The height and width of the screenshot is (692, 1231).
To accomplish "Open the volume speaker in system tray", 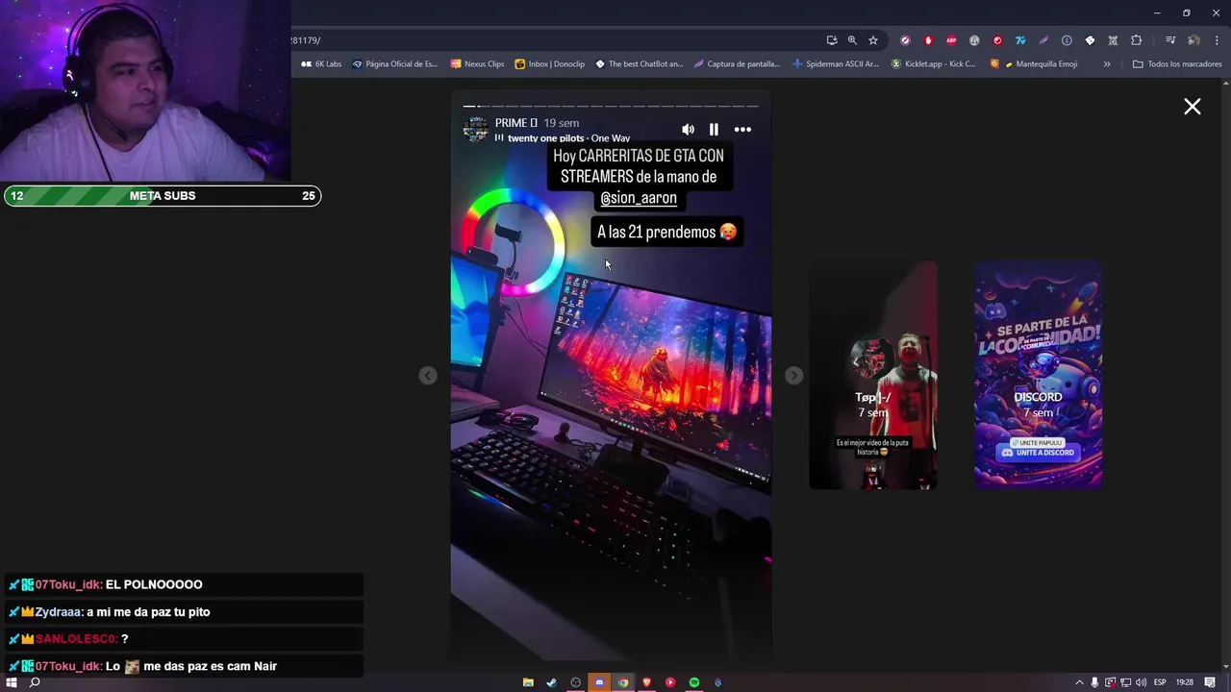I will (x=1141, y=682).
